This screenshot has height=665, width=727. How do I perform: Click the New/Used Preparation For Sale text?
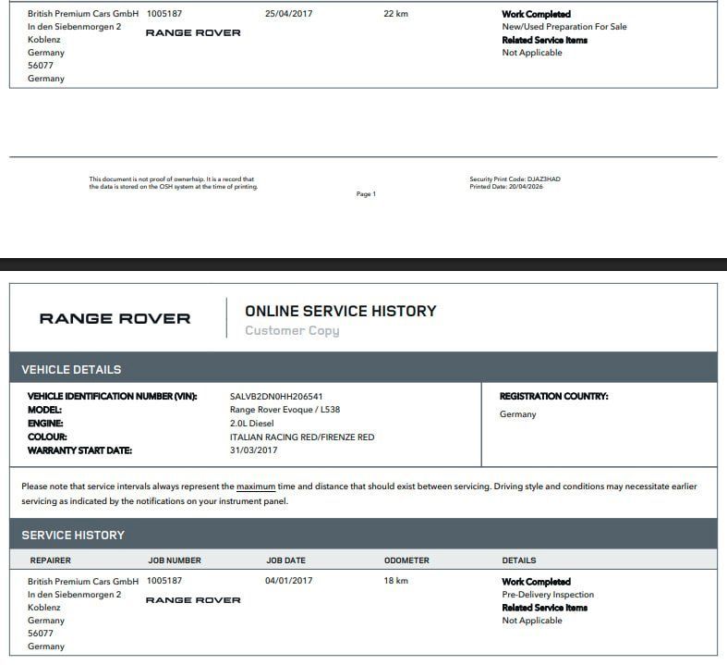(x=563, y=27)
